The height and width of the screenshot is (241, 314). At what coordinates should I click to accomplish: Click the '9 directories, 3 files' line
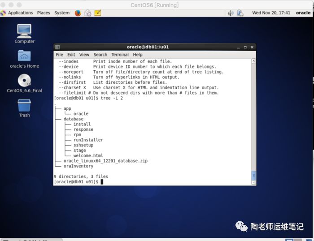[81, 176]
